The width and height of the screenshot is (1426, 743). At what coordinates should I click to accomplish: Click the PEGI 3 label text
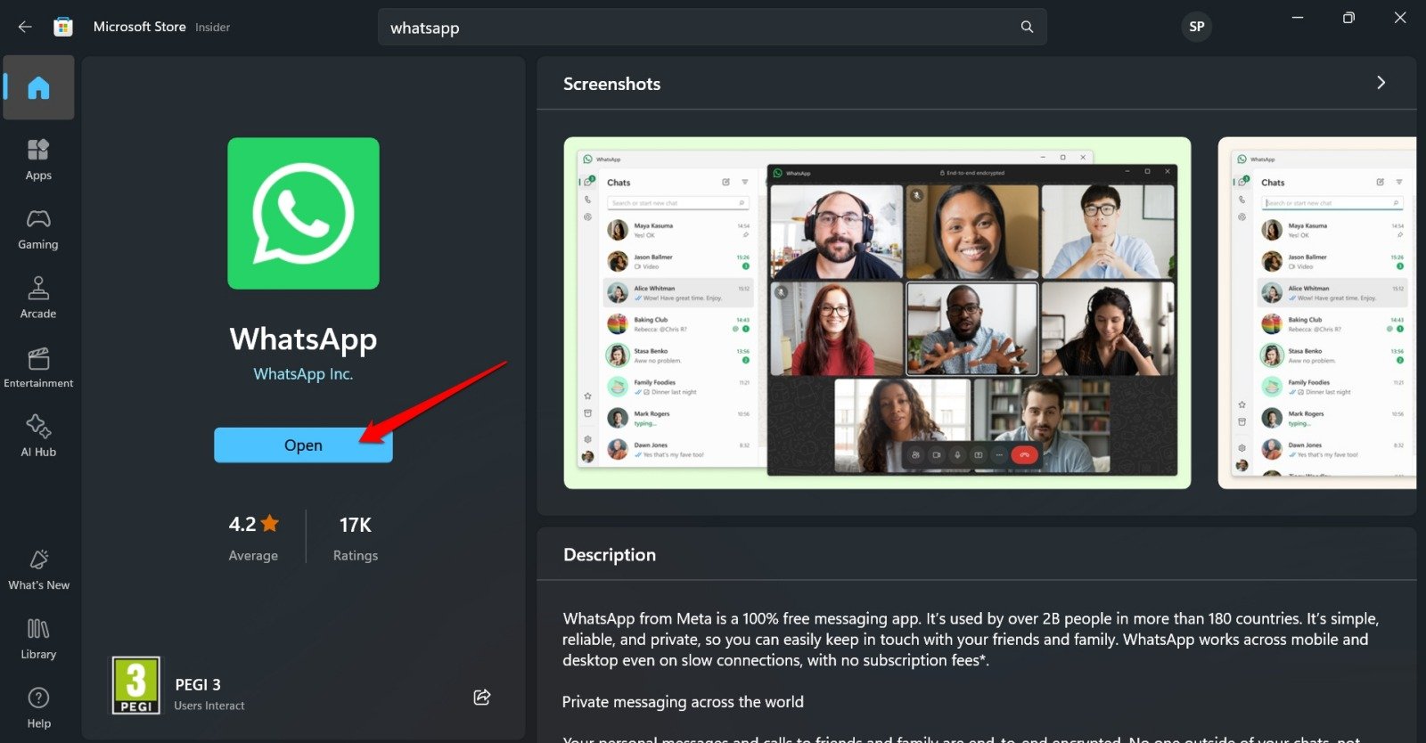[x=198, y=684]
